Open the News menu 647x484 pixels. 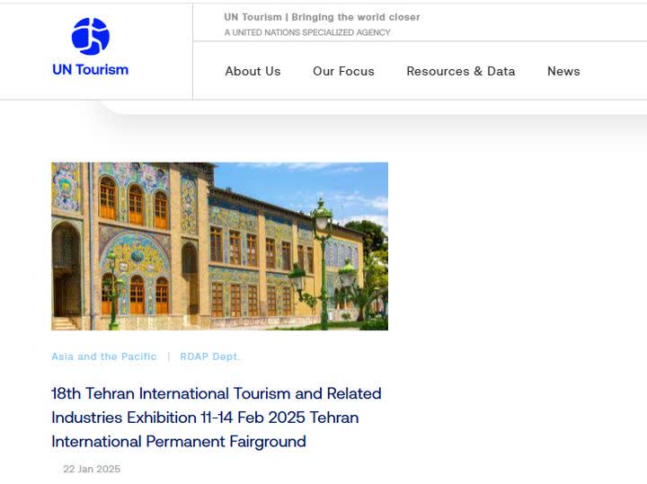pos(563,71)
